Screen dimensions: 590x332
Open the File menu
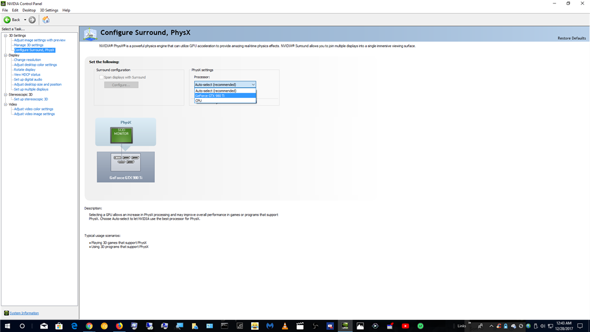point(5,10)
